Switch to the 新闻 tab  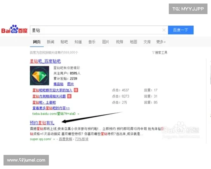point(50,42)
